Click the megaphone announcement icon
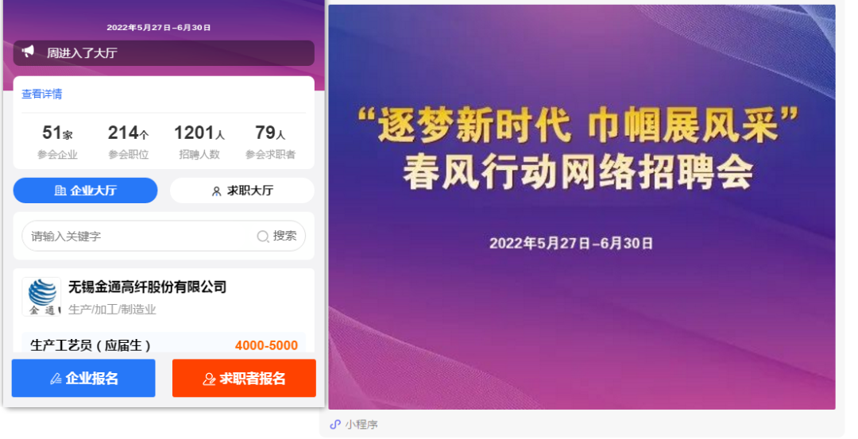The width and height of the screenshot is (858, 439). [27, 52]
